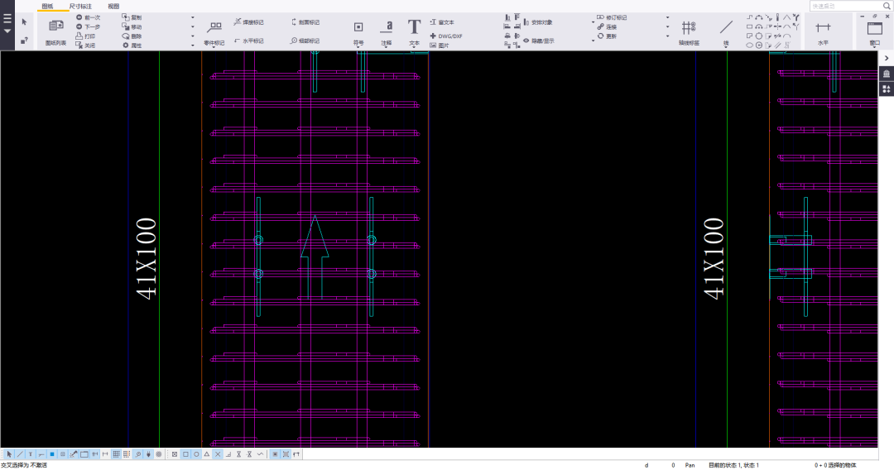Click the Print (打印) button
Image resolution: width=894 pixels, height=470 pixels.
pos(85,36)
